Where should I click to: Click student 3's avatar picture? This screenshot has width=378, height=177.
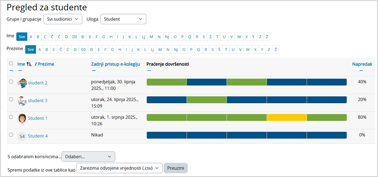[x=22, y=100]
